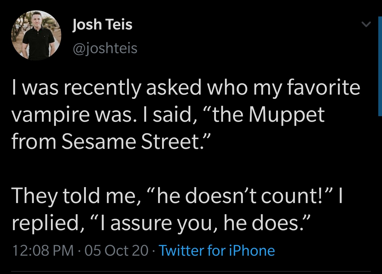Open the Twitter for iPhone source link
Image resolution: width=382 pixels, height=274 pixels.
point(216,250)
